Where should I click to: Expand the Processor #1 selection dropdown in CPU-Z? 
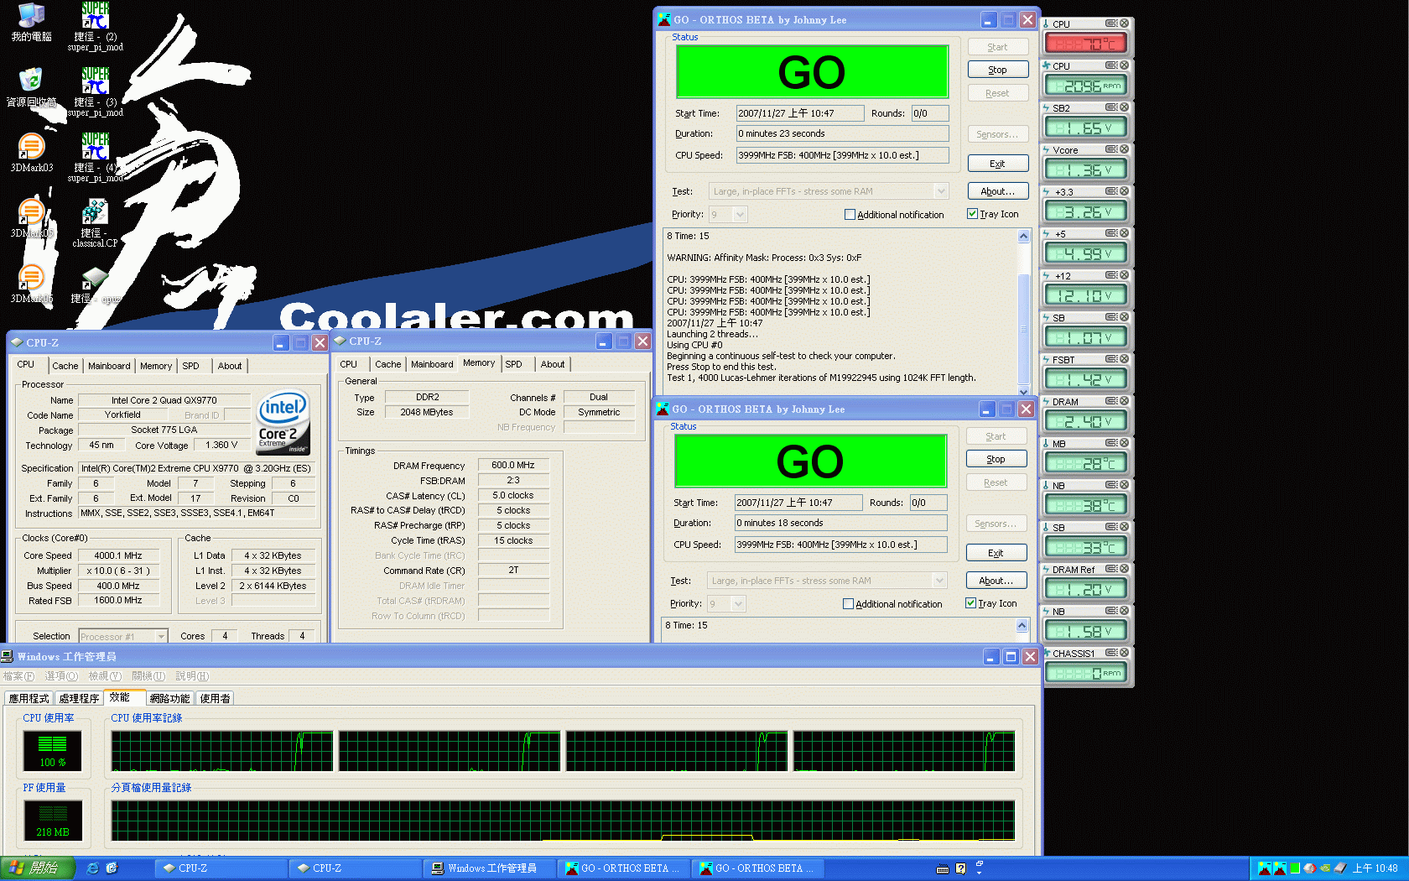162,636
